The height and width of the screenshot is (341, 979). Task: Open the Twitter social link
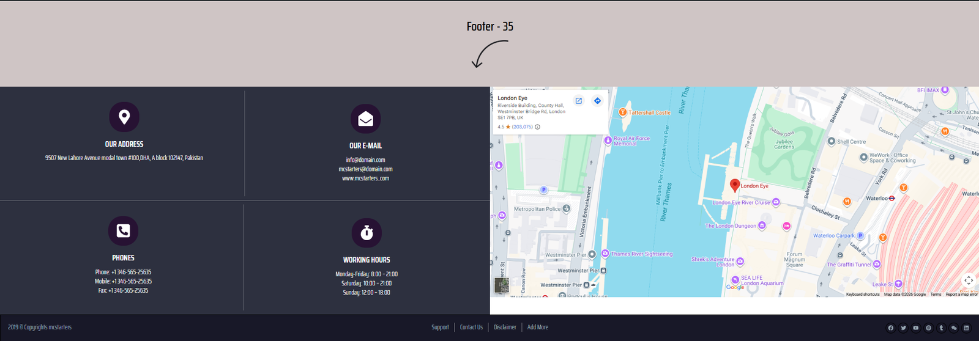click(x=903, y=328)
